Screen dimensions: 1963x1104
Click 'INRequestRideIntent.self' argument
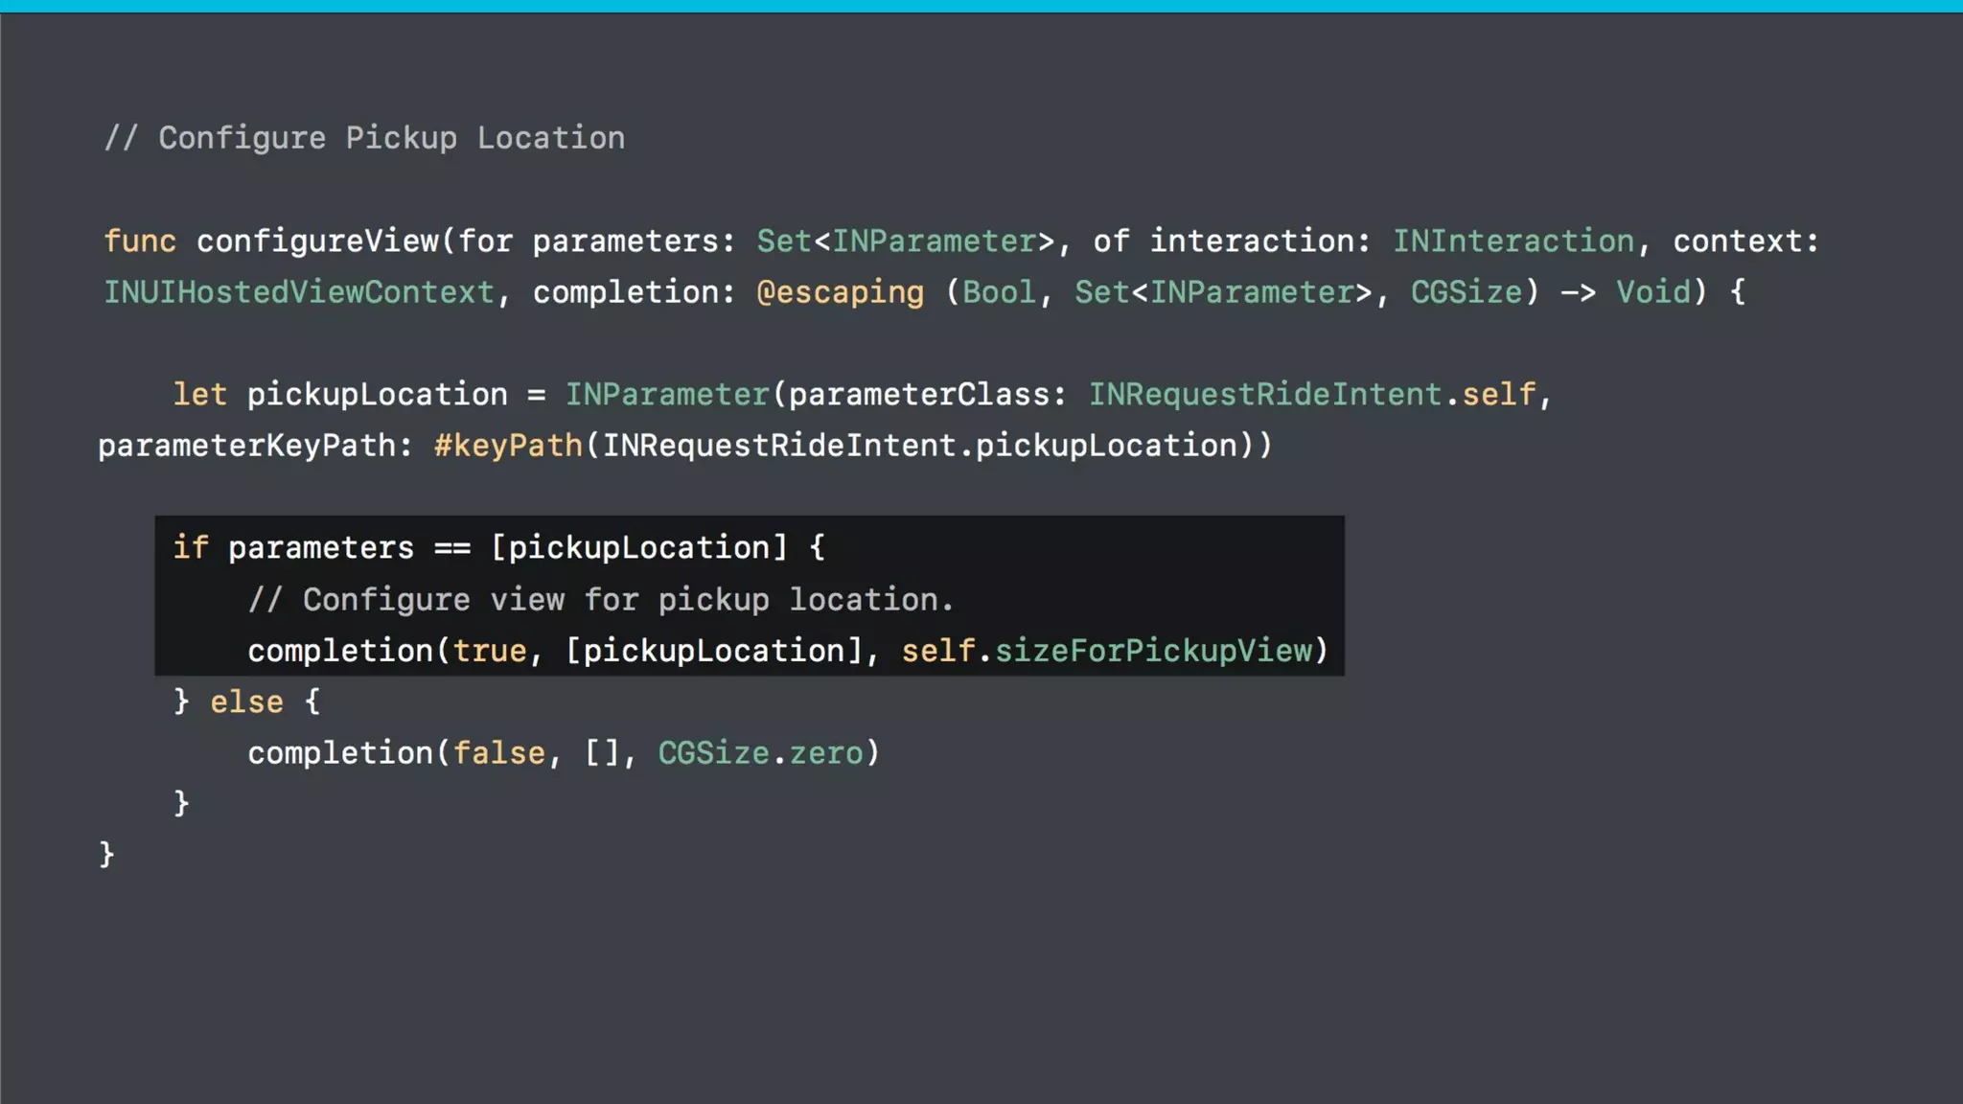(1311, 395)
